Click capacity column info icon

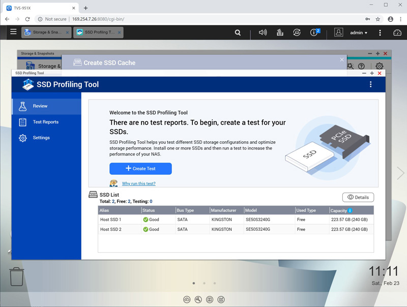pyautogui.click(x=350, y=210)
